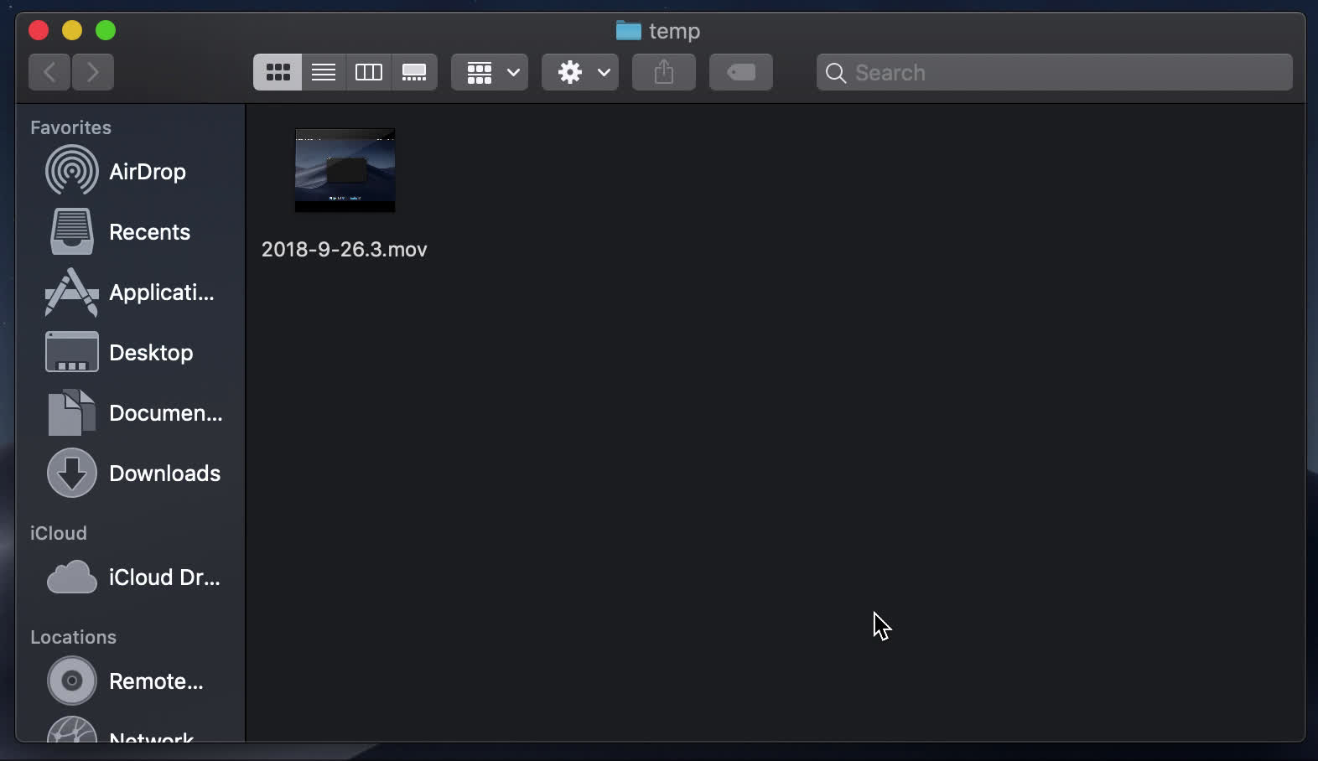1318x761 pixels.
Task: Open the gear Action menu
Action: [x=580, y=73]
